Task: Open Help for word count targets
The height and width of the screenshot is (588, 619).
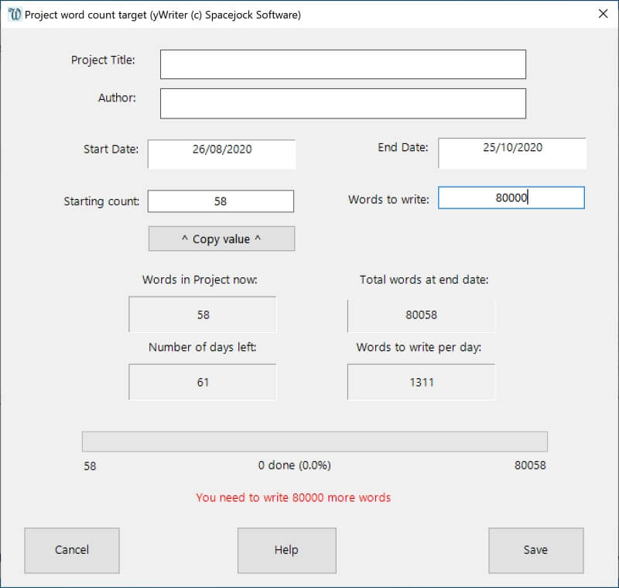Action: (286, 550)
